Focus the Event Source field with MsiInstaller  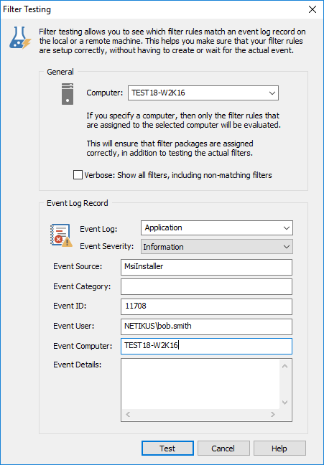pyautogui.click(x=206, y=267)
